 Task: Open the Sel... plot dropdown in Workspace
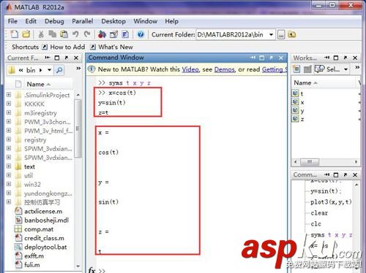tap(346, 69)
